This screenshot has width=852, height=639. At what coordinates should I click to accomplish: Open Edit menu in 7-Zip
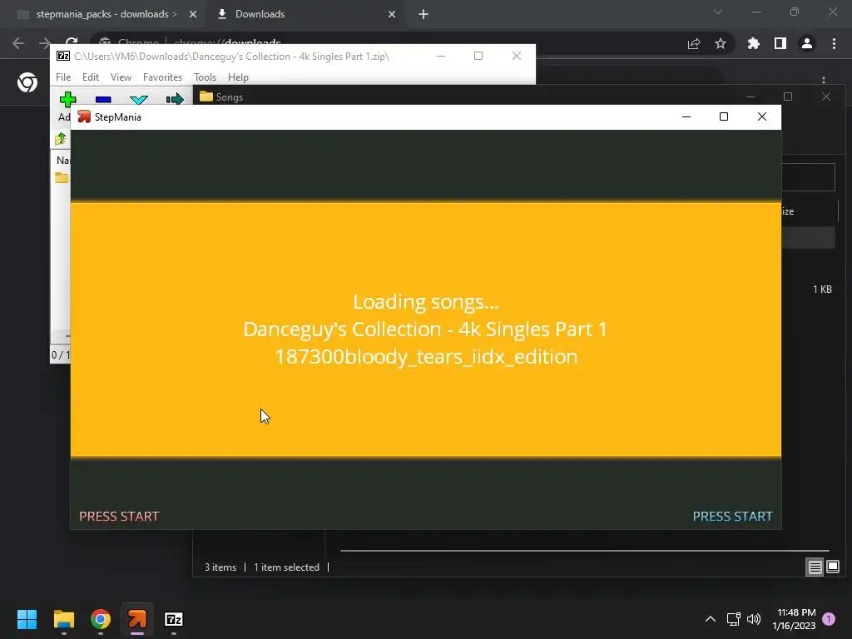pos(90,77)
